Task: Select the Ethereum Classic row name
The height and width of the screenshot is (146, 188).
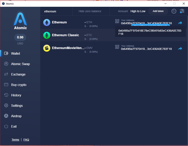Action: (66, 35)
